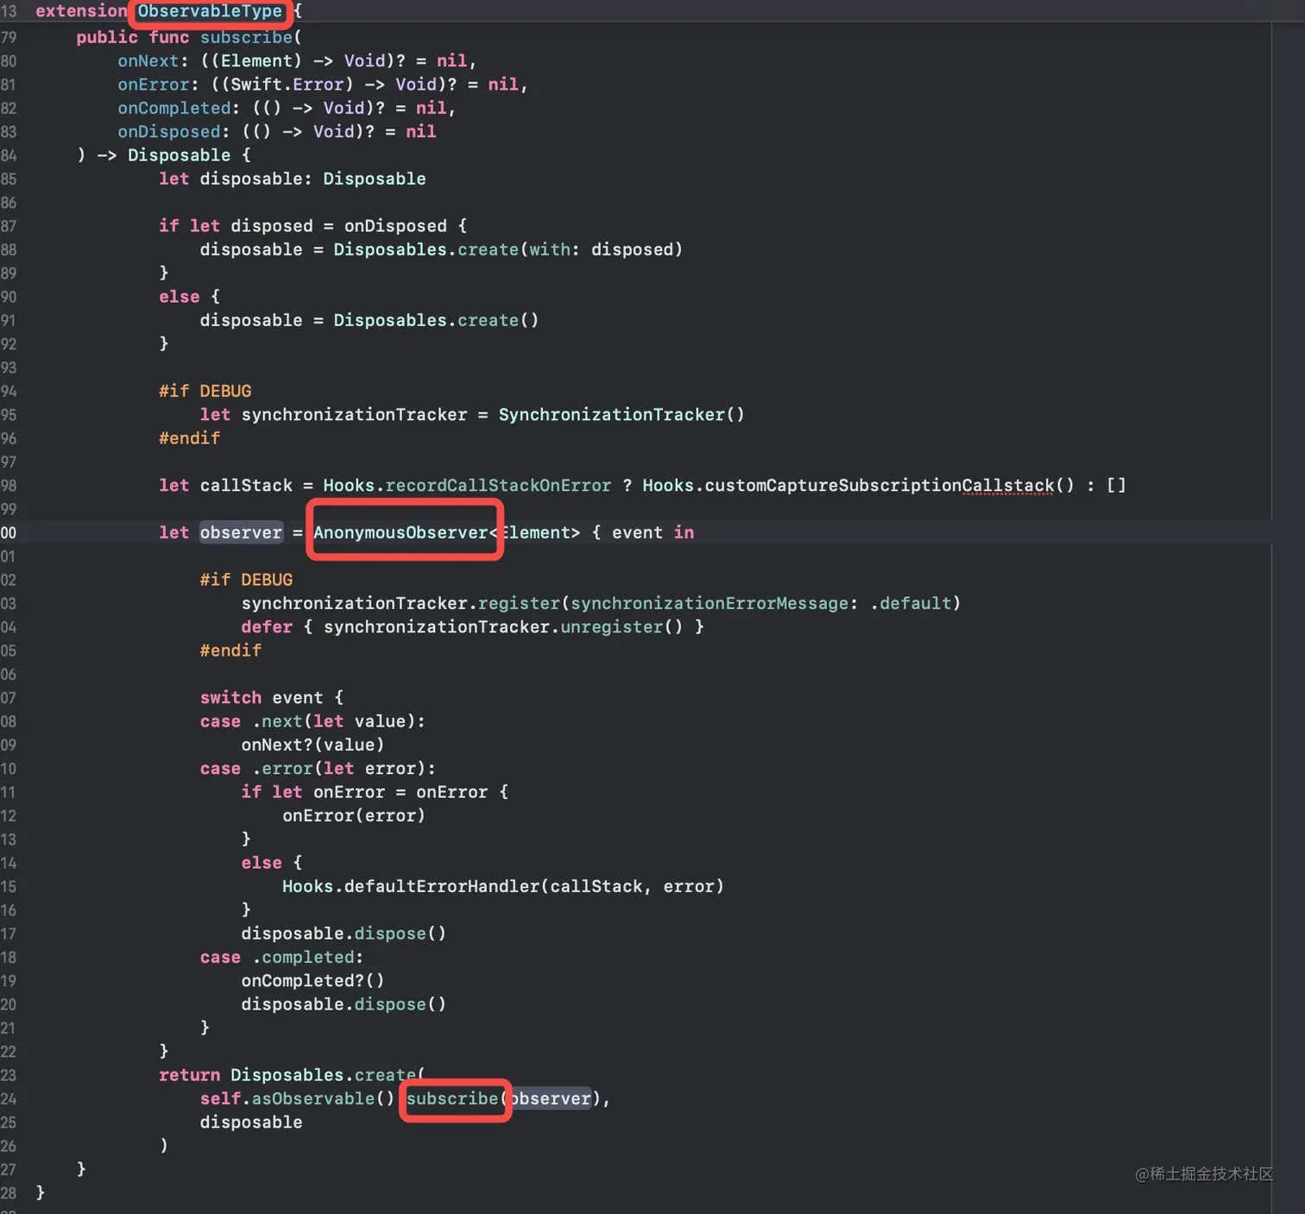The image size is (1305, 1214).
Task: Click the last 'disposable' argument below self.asObservable()
Action: point(251,1123)
